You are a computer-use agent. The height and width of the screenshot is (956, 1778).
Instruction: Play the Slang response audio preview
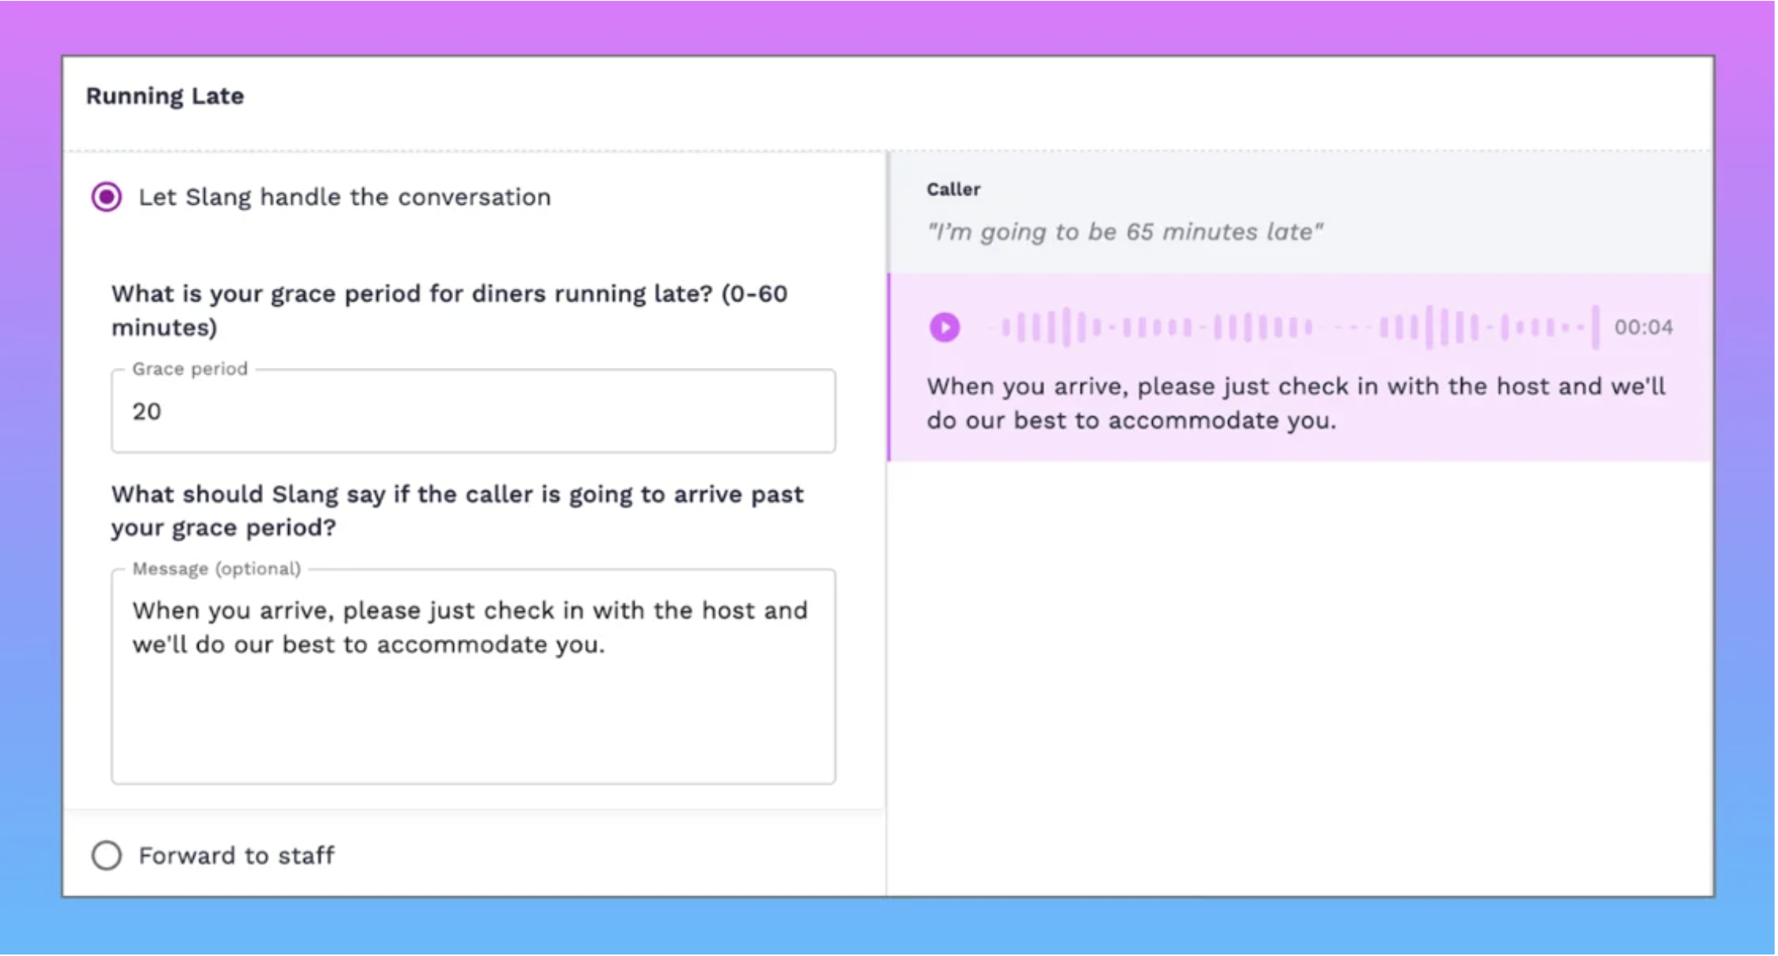coord(945,327)
